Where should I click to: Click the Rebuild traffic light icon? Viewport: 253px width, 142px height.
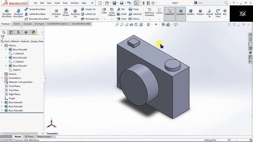tap(143, 3)
